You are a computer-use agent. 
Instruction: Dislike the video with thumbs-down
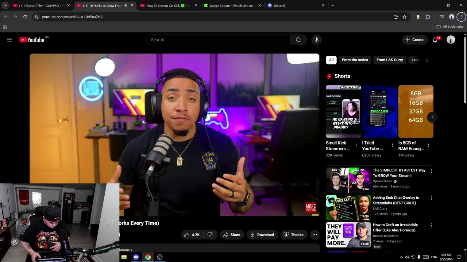[x=210, y=235]
